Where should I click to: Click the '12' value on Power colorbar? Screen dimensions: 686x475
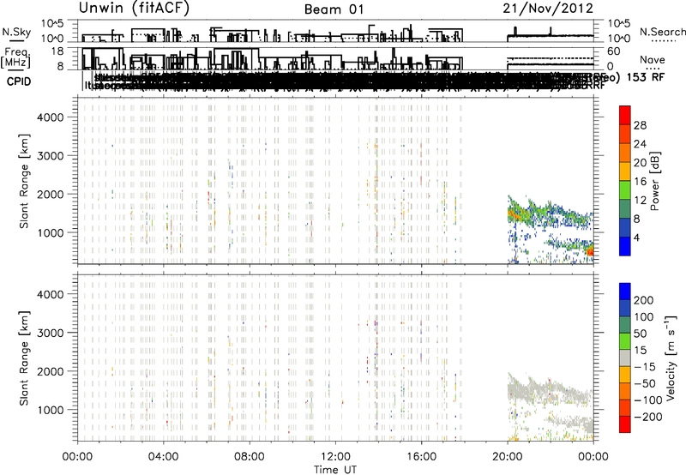[640, 201]
